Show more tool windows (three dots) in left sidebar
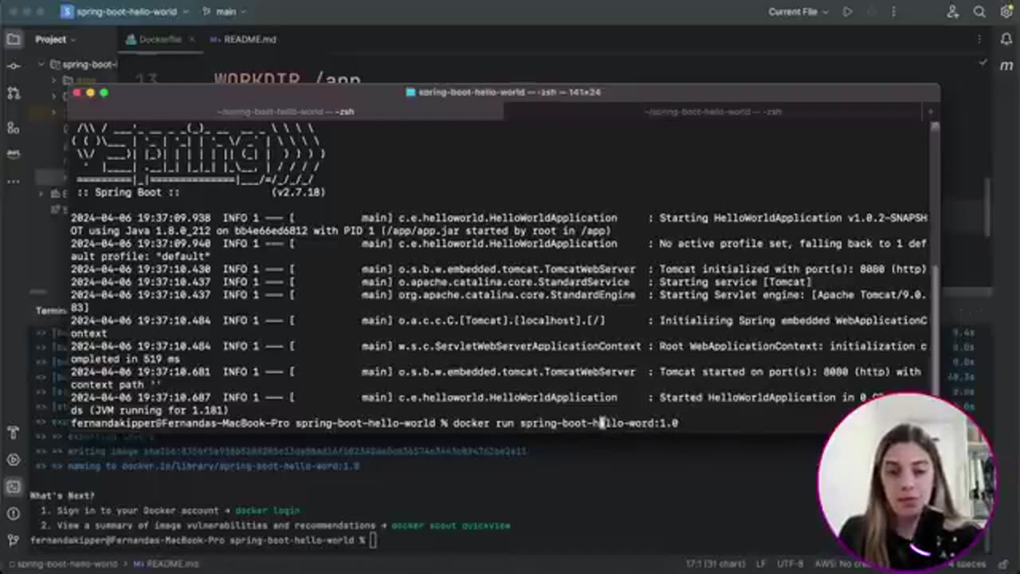 pyautogui.click(x=14, y=182)
